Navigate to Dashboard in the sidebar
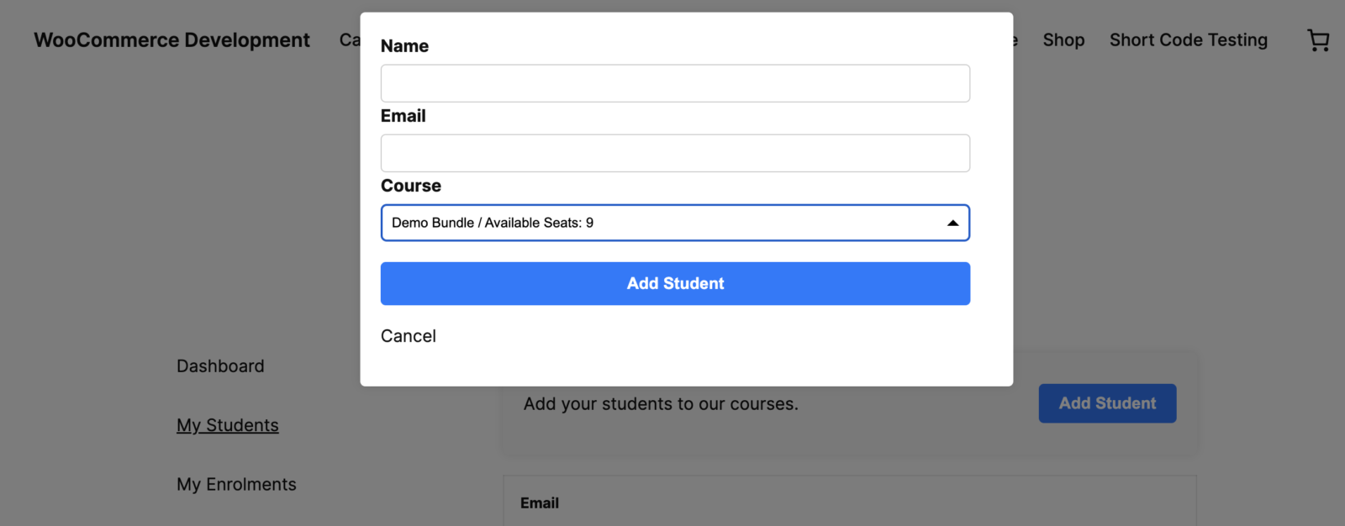The image size is (1345, 526). 220,366
